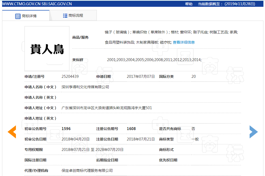Image resolution: width=265 pixels, height=176 pixels.
Task: Click the data cutoff date 2019年11月28日
Action: [x=240, y=4]
